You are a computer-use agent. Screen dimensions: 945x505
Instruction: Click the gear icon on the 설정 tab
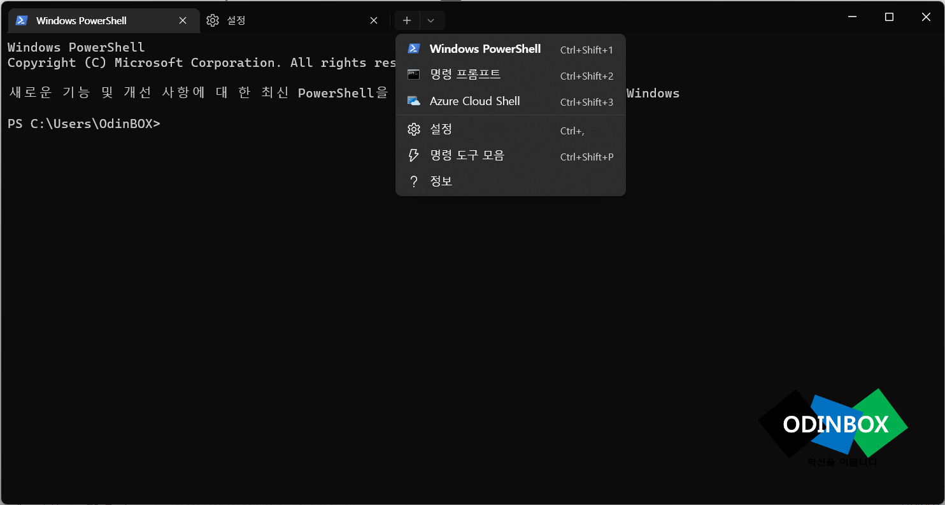tap(213, 20)
